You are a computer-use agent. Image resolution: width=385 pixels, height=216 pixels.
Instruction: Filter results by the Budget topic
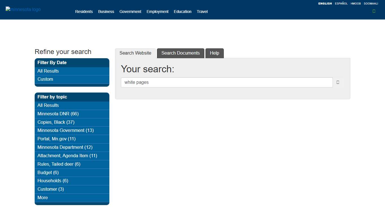pyautogui.click(x=48, y=172)
